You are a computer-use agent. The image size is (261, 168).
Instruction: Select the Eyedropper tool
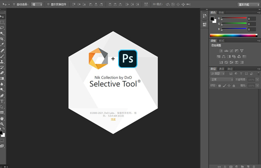[2, 44]
